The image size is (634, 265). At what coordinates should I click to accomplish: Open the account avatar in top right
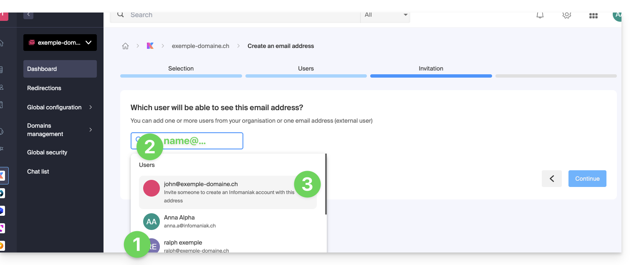coord(617,15)
